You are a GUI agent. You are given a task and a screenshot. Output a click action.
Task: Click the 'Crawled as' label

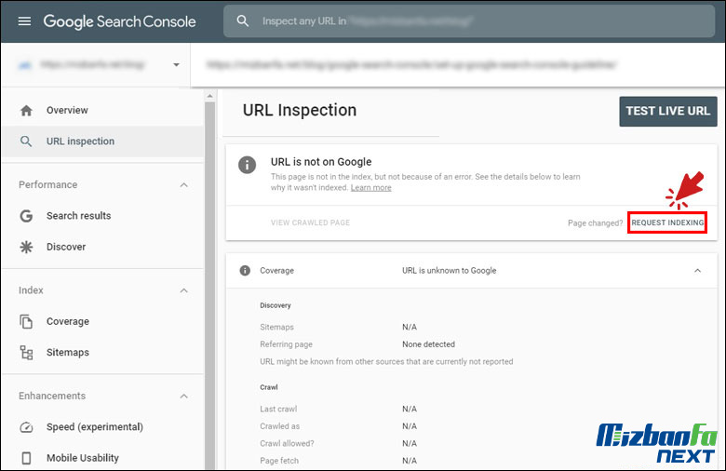point(279,426)
